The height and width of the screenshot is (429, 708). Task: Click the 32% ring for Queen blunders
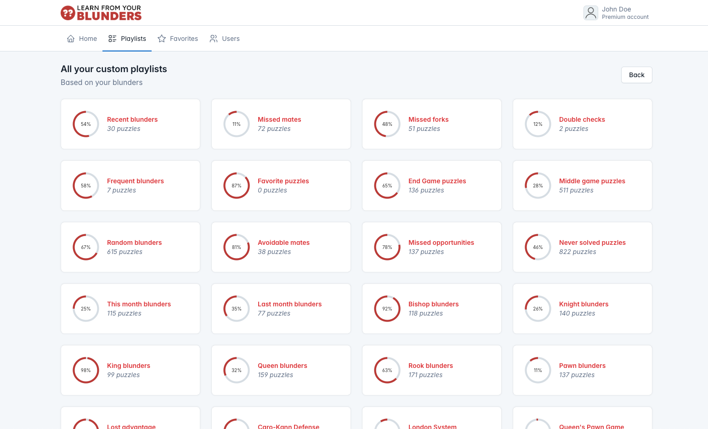[237, 370]
